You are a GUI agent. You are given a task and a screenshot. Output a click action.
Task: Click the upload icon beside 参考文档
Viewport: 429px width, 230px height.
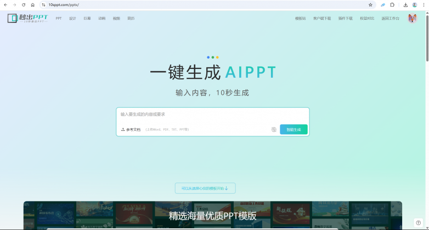pyautogui.click(x=123, y=129)
